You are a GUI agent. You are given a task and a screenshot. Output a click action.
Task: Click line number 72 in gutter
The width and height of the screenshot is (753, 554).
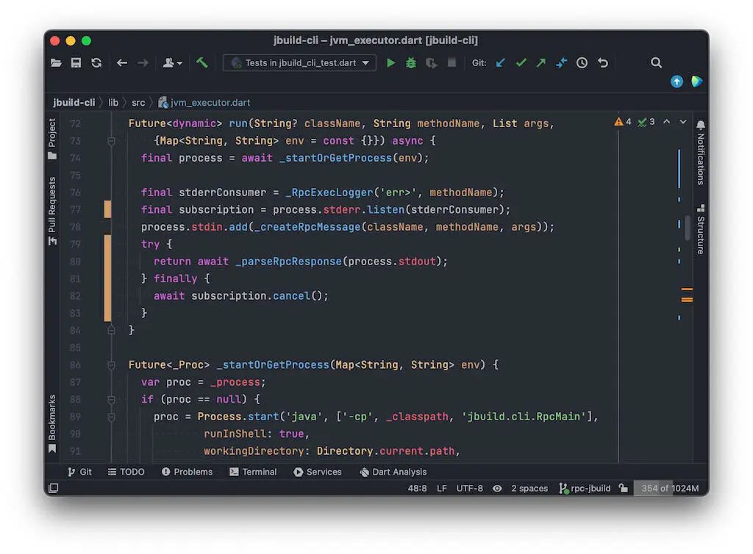[x=76, y=123]
